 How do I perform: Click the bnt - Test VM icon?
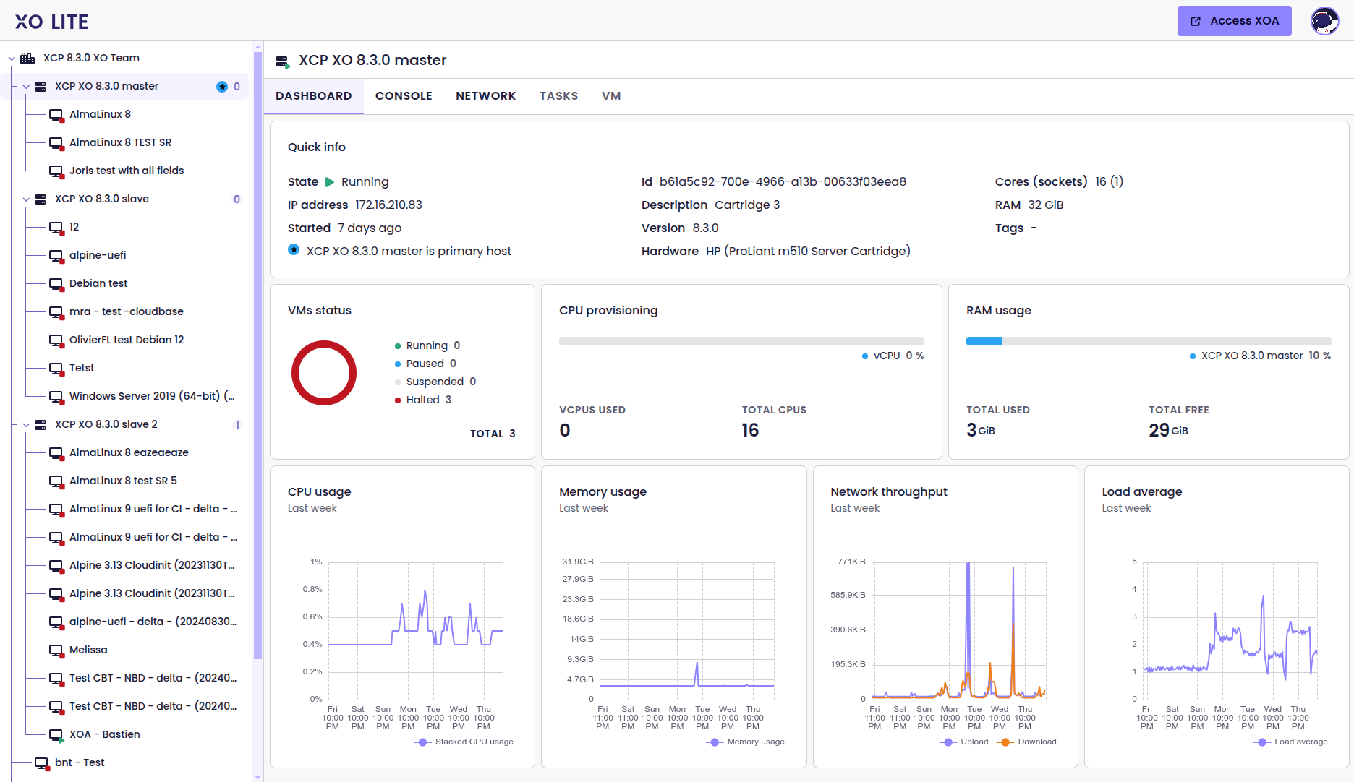click(41, 762)
